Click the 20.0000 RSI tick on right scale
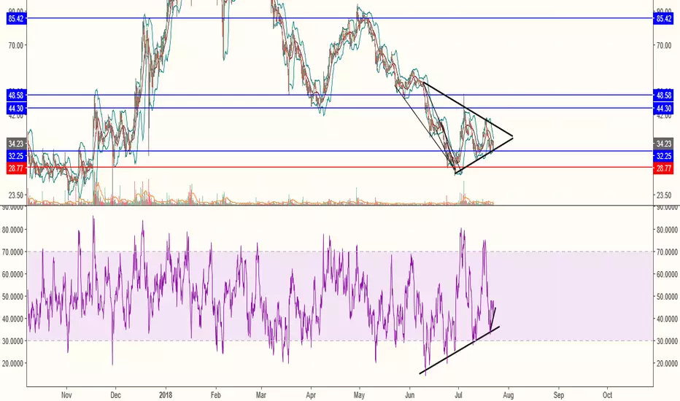The height and width of the screenshot is (401, 680). coord(667,363)
